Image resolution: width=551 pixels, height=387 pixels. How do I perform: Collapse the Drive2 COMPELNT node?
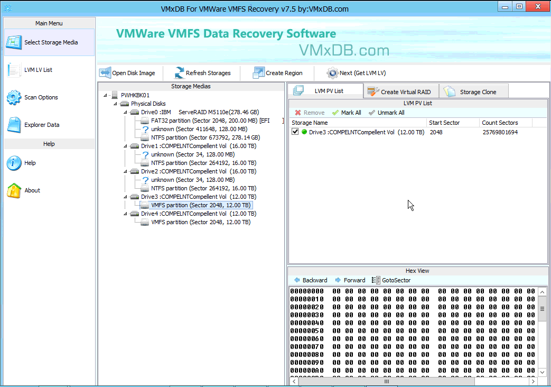pos(125,171)
